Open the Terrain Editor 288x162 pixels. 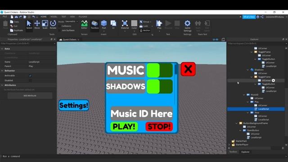pyautogui.click(x=84, y=25)
